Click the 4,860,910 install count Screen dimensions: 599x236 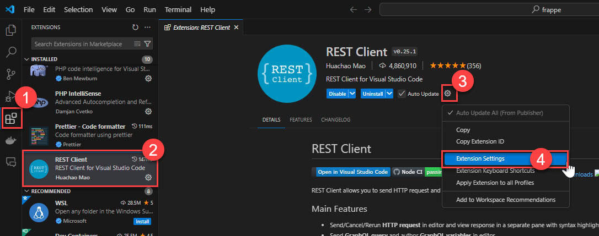pyautogui.click(x=398, y=65)
